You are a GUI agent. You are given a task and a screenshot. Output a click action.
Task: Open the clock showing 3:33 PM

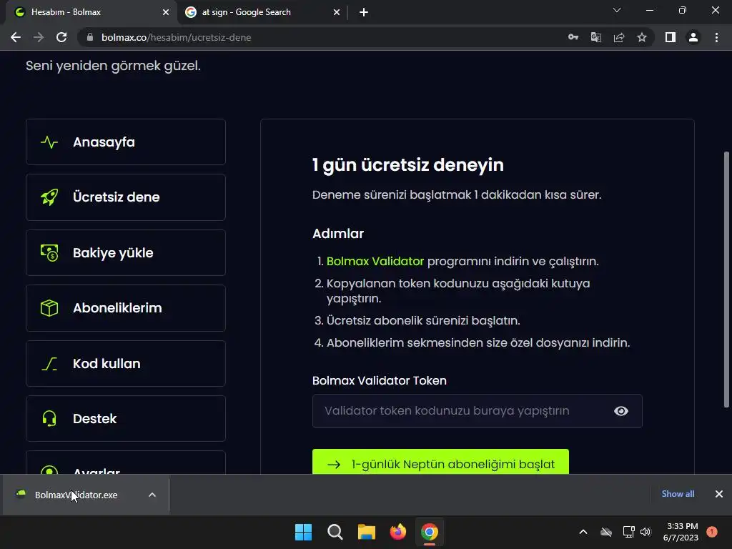pyautogui.click(x=681, y=532)
